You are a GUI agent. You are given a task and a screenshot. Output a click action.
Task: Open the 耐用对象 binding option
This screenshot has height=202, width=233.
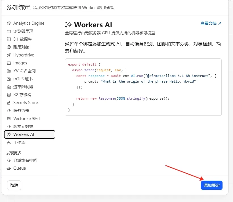click(x=21, y=47)
